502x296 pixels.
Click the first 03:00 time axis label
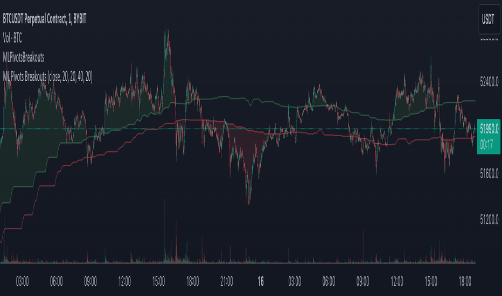[x=23, y=281]
